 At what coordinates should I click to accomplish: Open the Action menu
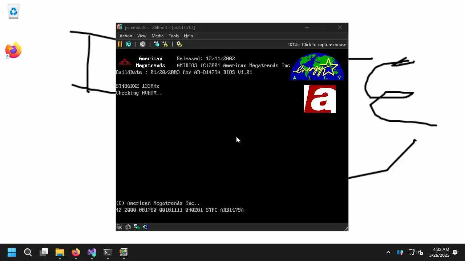coord(126,36)
